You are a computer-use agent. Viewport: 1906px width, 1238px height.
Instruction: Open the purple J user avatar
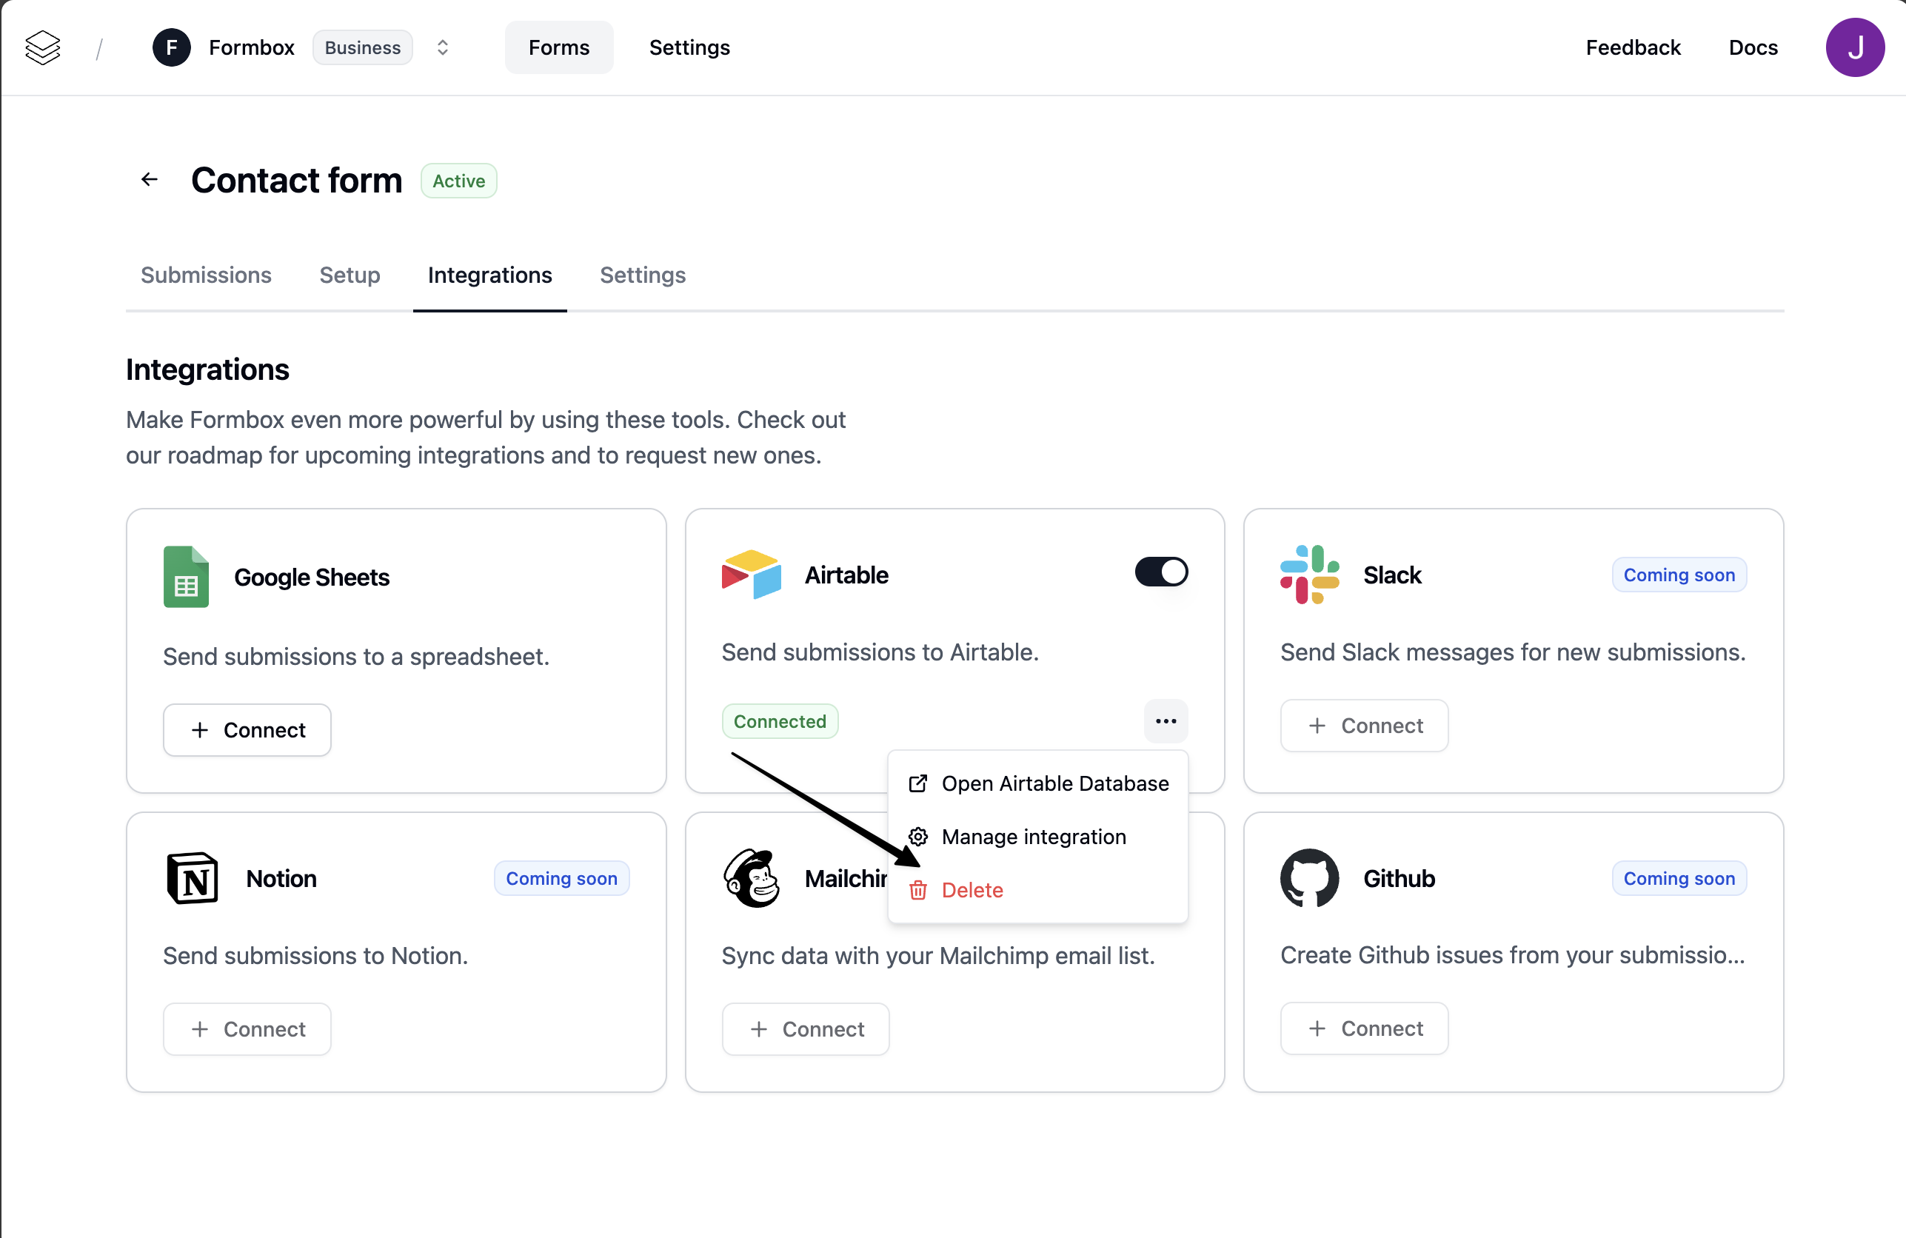[x=1854, y=47]
